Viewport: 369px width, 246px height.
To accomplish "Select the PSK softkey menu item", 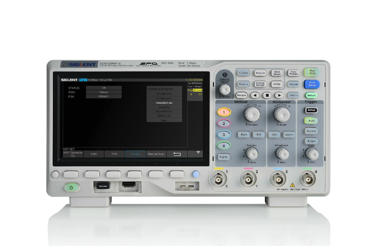I will point(114,154).
